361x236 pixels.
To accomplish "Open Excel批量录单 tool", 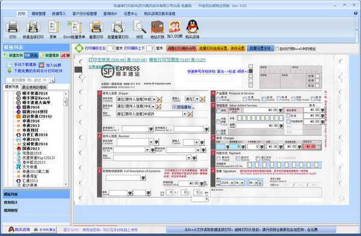I will [x=74, y=27].
